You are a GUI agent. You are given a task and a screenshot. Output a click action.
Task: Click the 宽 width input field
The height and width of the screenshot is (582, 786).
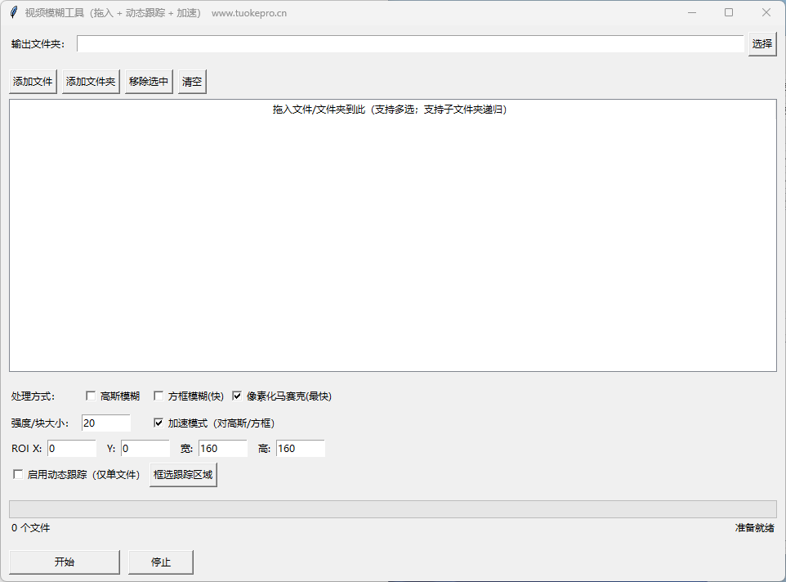[222, 449]
